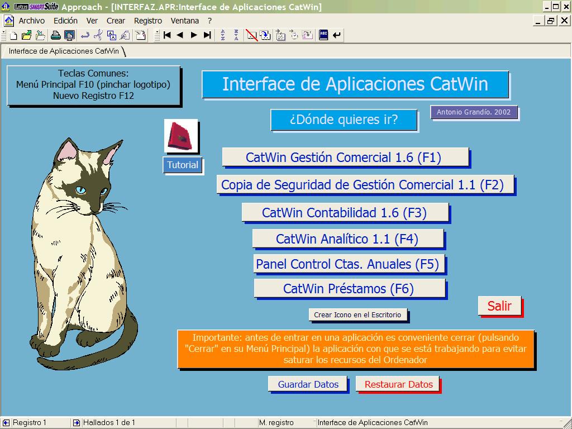Open the Ventana menu

pyautogui.click(x=185, y=21)
